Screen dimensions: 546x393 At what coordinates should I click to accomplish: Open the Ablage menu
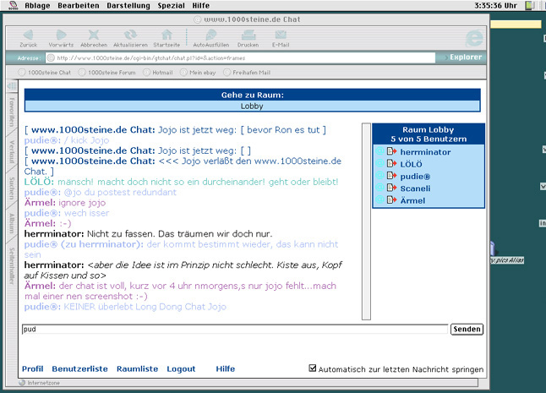[x=37, y=6]
